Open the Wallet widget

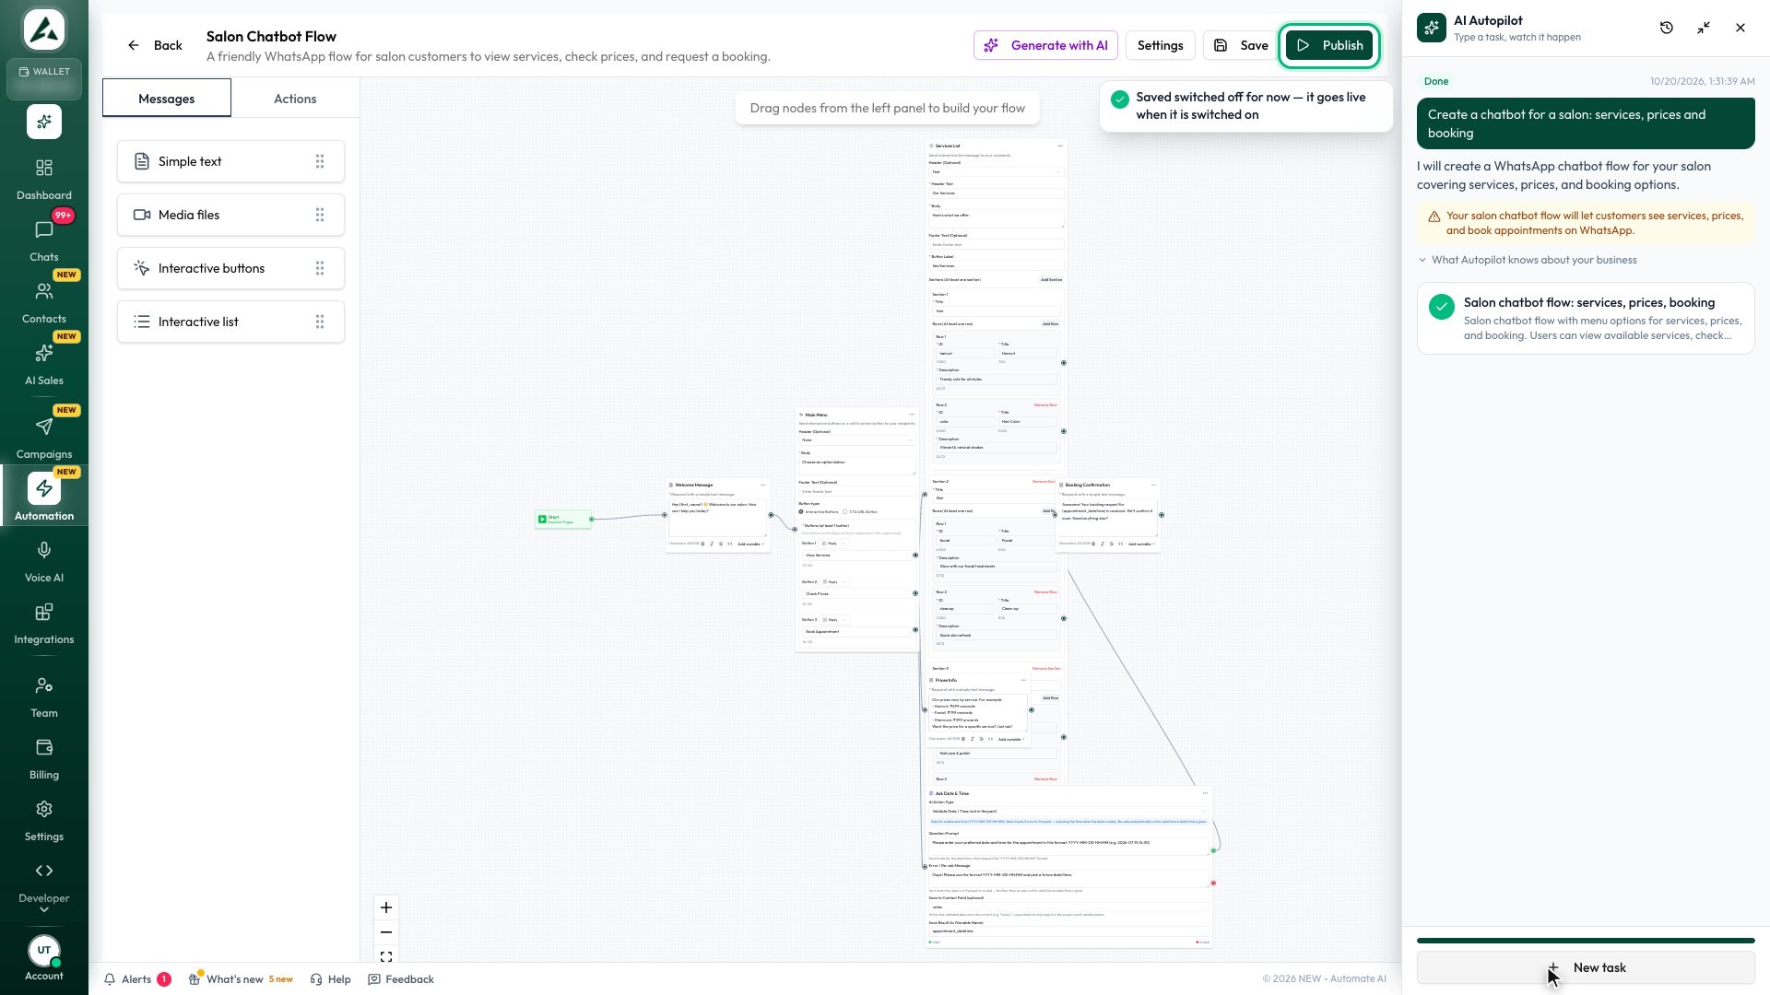click(44, 79)
